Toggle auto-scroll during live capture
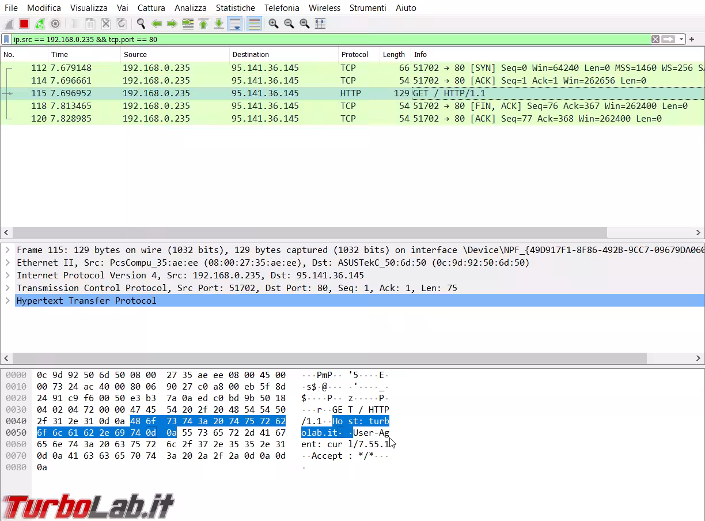 pos(234,24)
